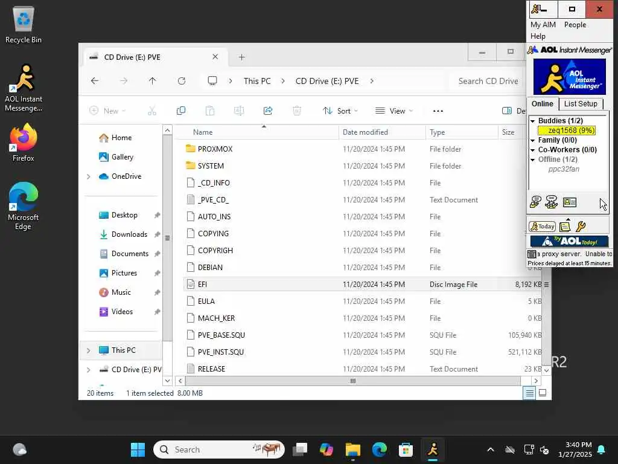
Task: Select the Recycle Bin desktop icon
Action: coord(24,25)
